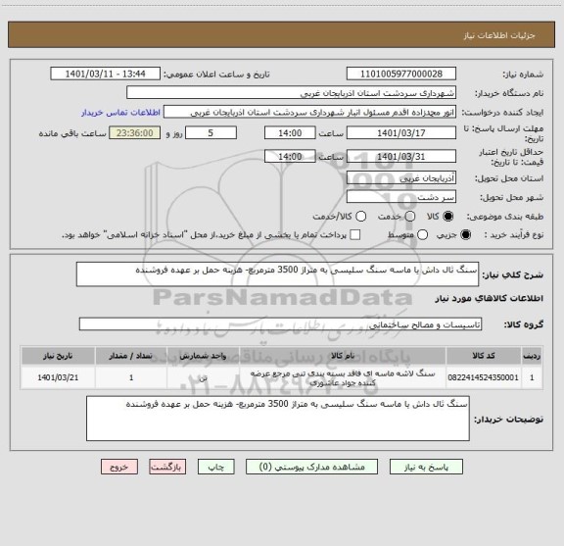The image size is (564, 546).
Task: Click the item code cell 0822414524350001
Action: pyautogui.click(x=483, y=377)
